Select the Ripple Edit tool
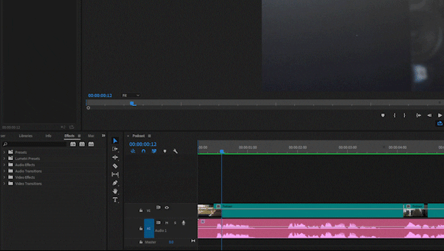This screenshot has width=444, height=251. click(x=115, y=157)
